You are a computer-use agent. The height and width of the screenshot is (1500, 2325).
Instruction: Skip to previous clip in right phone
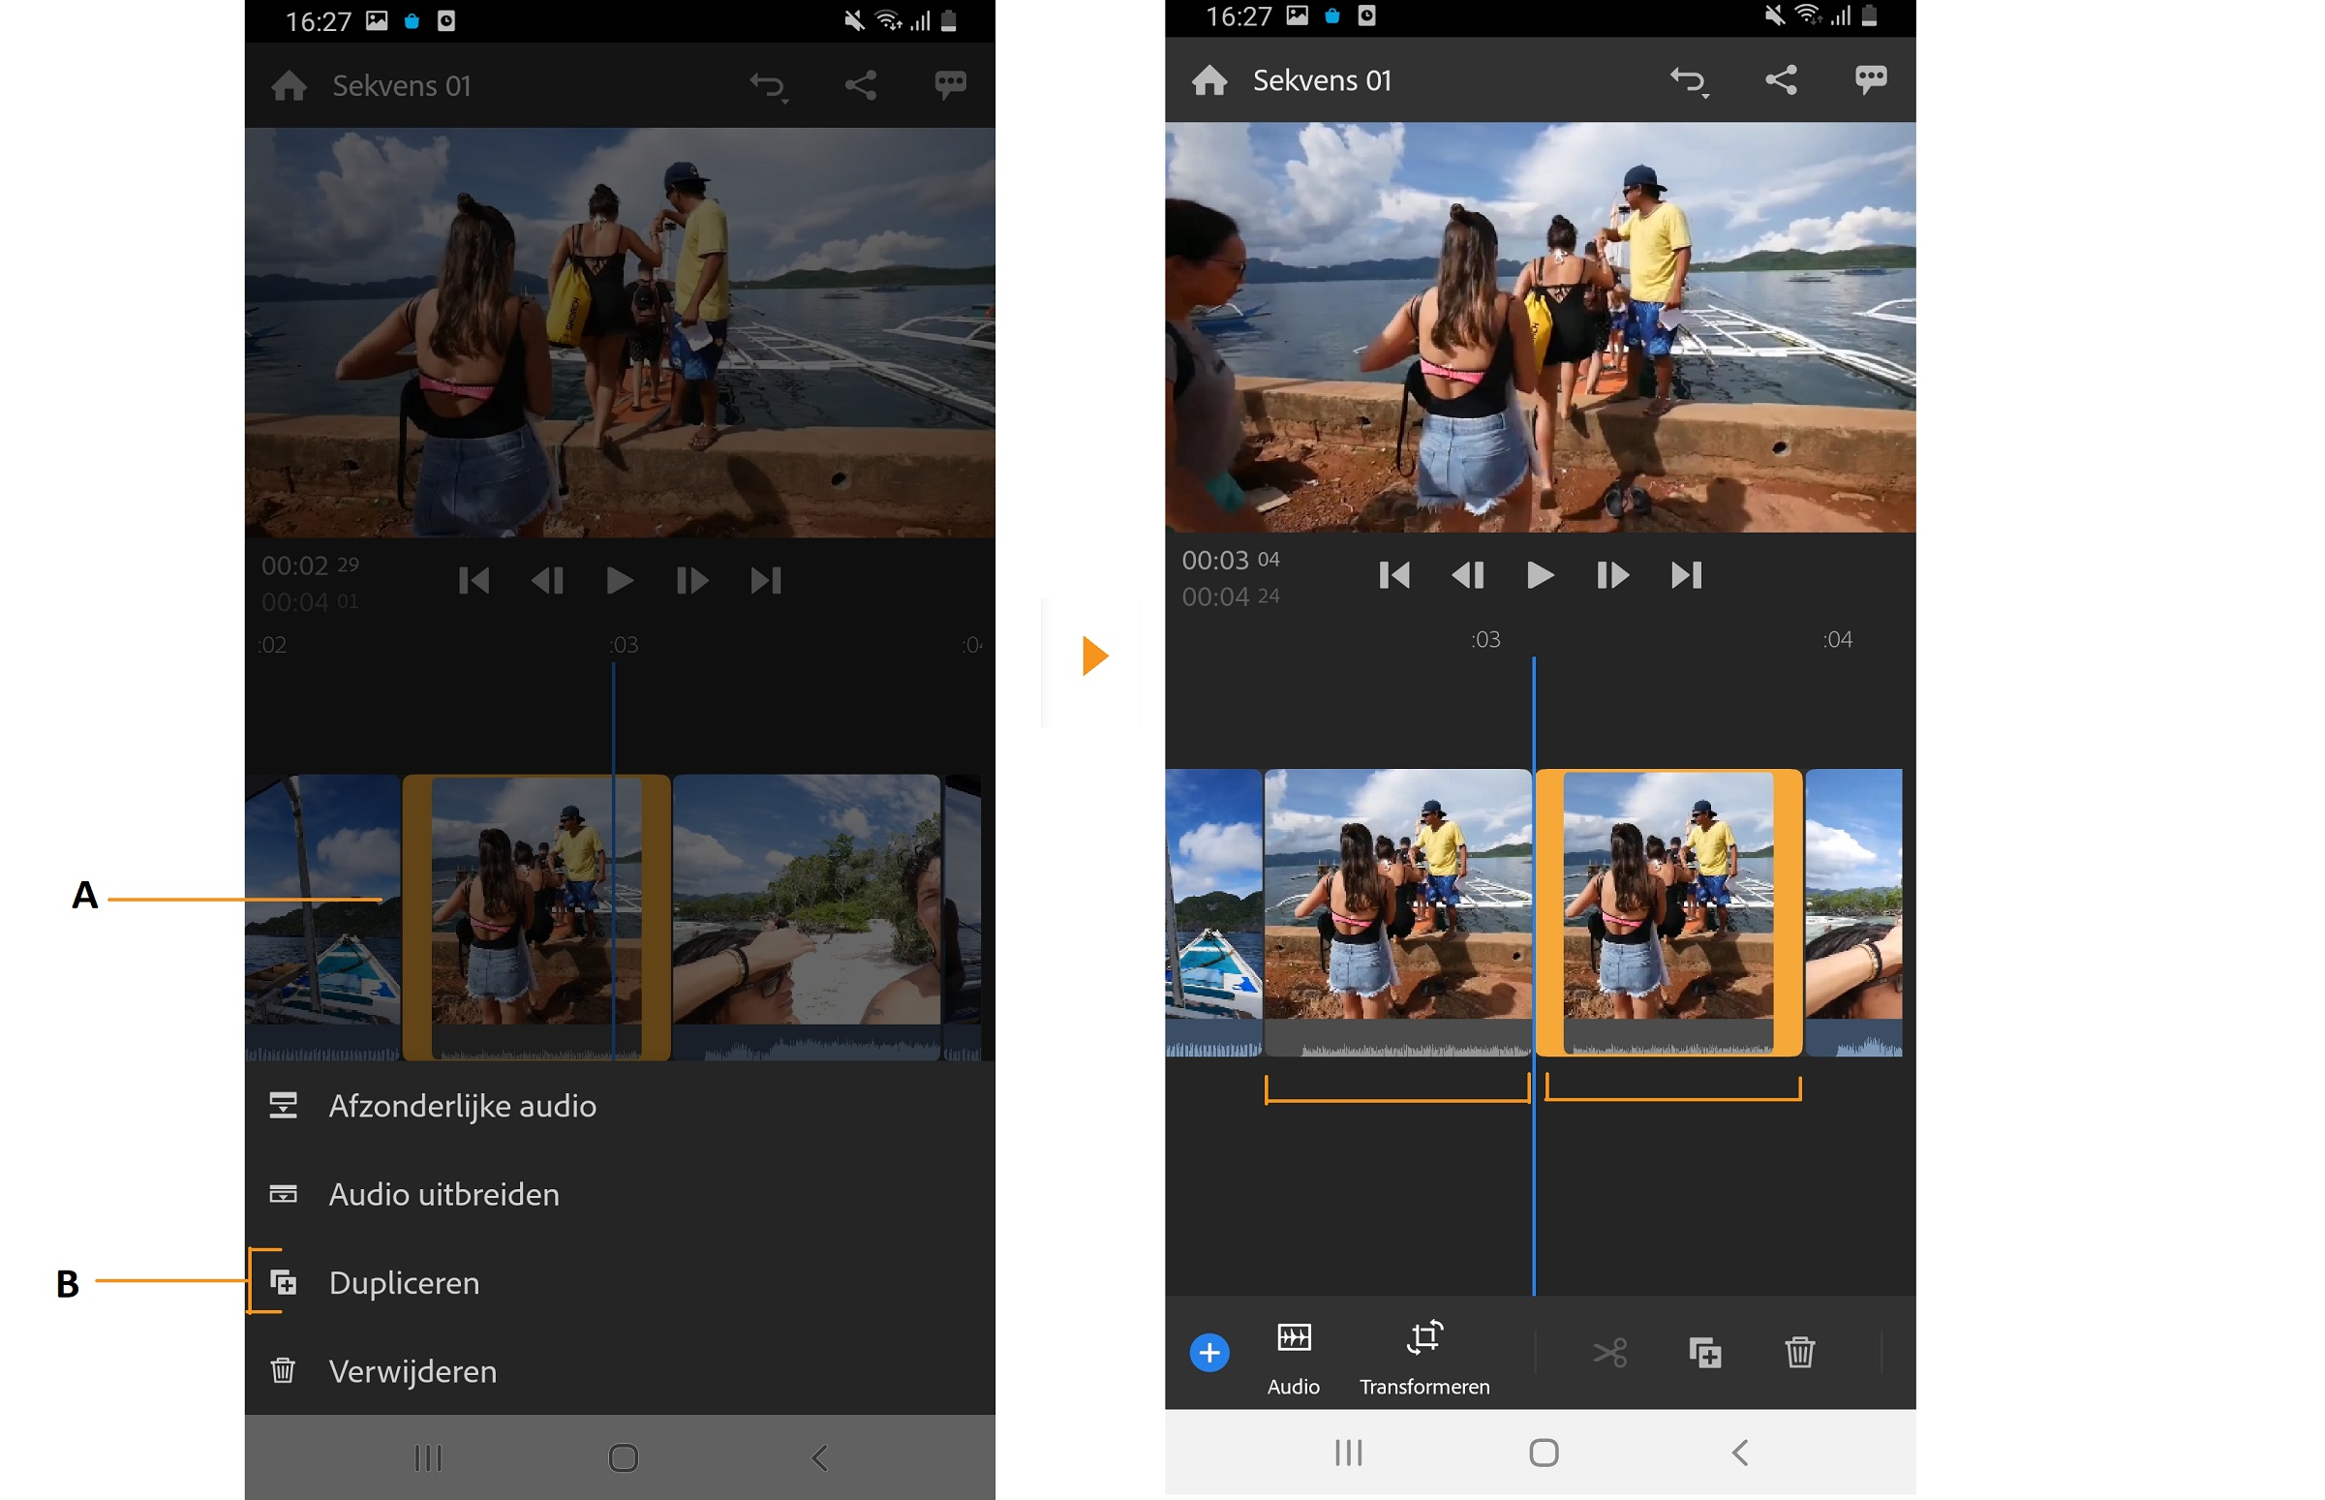click(x=1392, y=575)
